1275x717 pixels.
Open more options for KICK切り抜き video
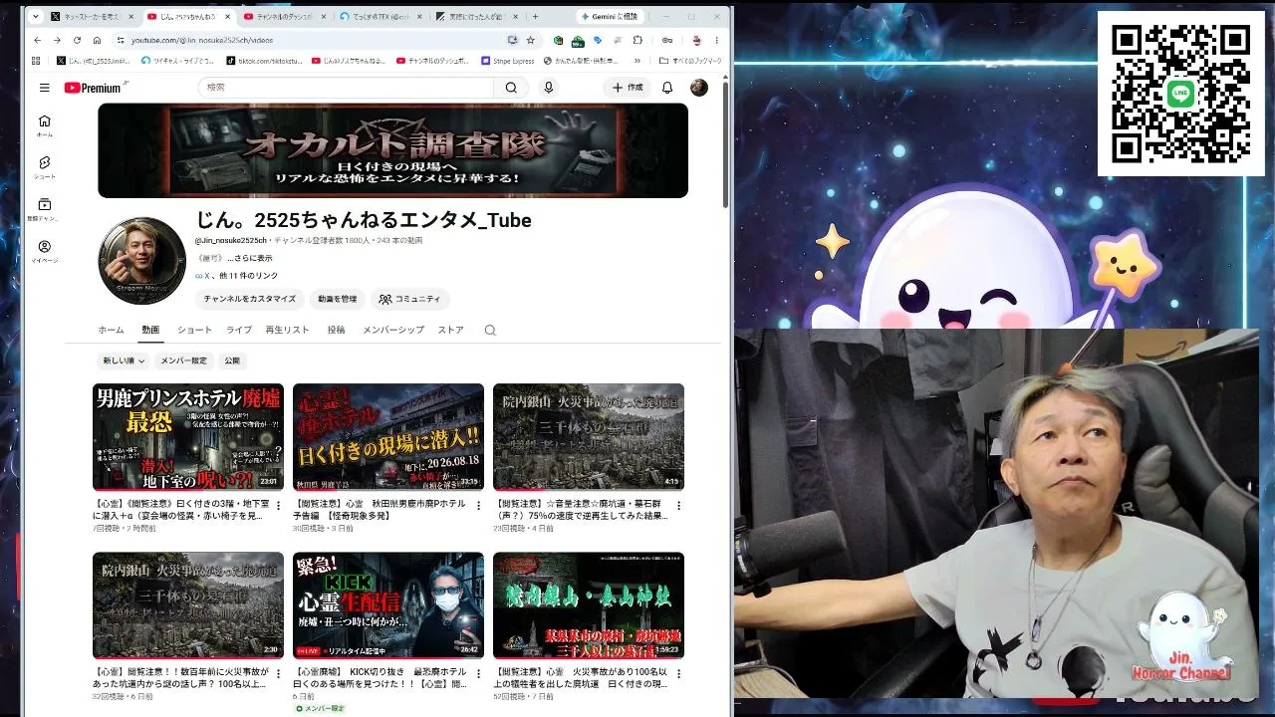pos(479,674)
